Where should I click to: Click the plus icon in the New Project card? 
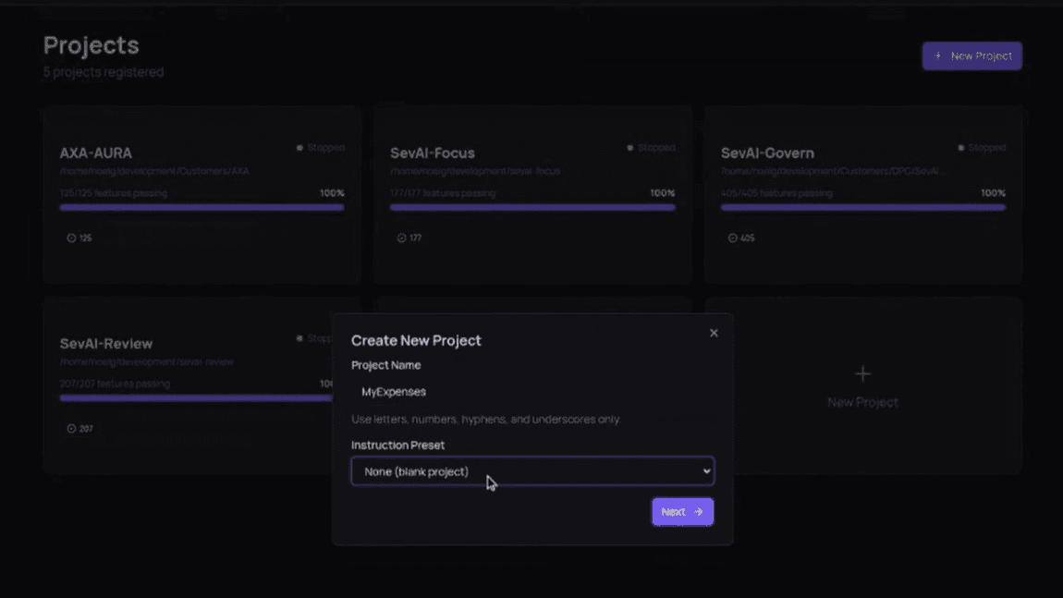coord(862,373)
